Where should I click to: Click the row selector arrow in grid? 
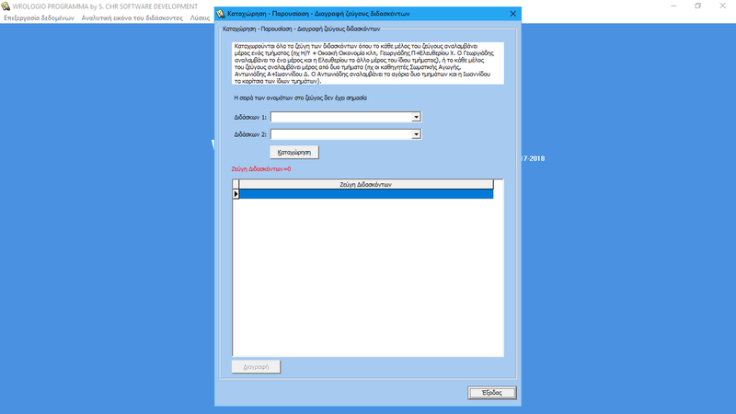236,194
